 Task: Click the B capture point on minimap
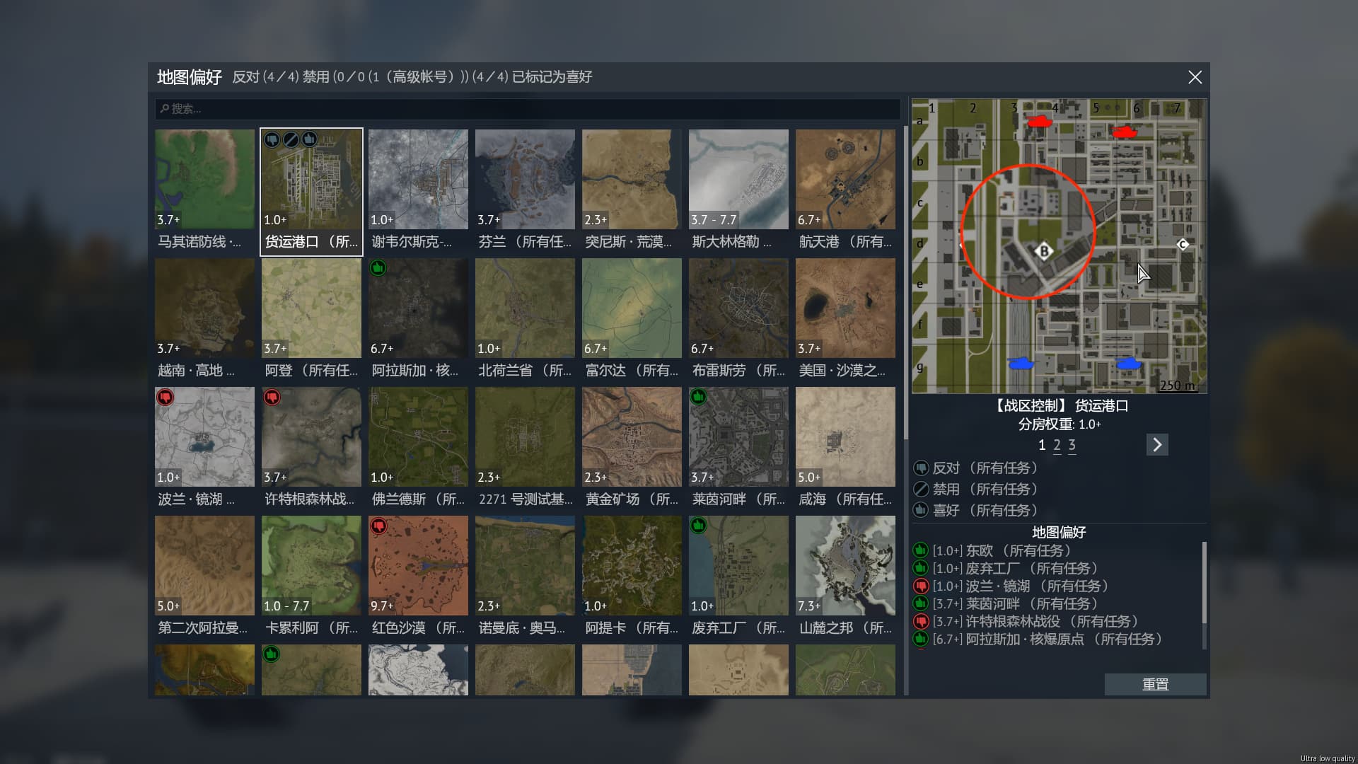pyautogui.click(x=1044, y=251)
